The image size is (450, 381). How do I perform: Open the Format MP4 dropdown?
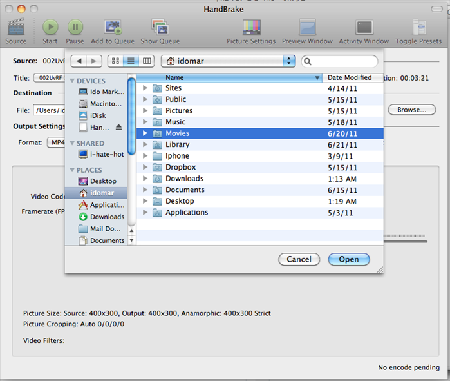coord(56,142)
